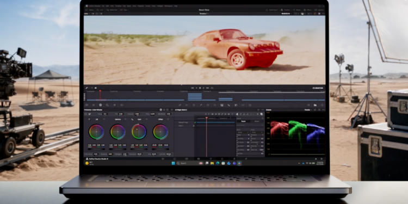408x204 pixels.
Task: Expand the Timeline 1 name dropdown
Action: (x=204, y=14)
